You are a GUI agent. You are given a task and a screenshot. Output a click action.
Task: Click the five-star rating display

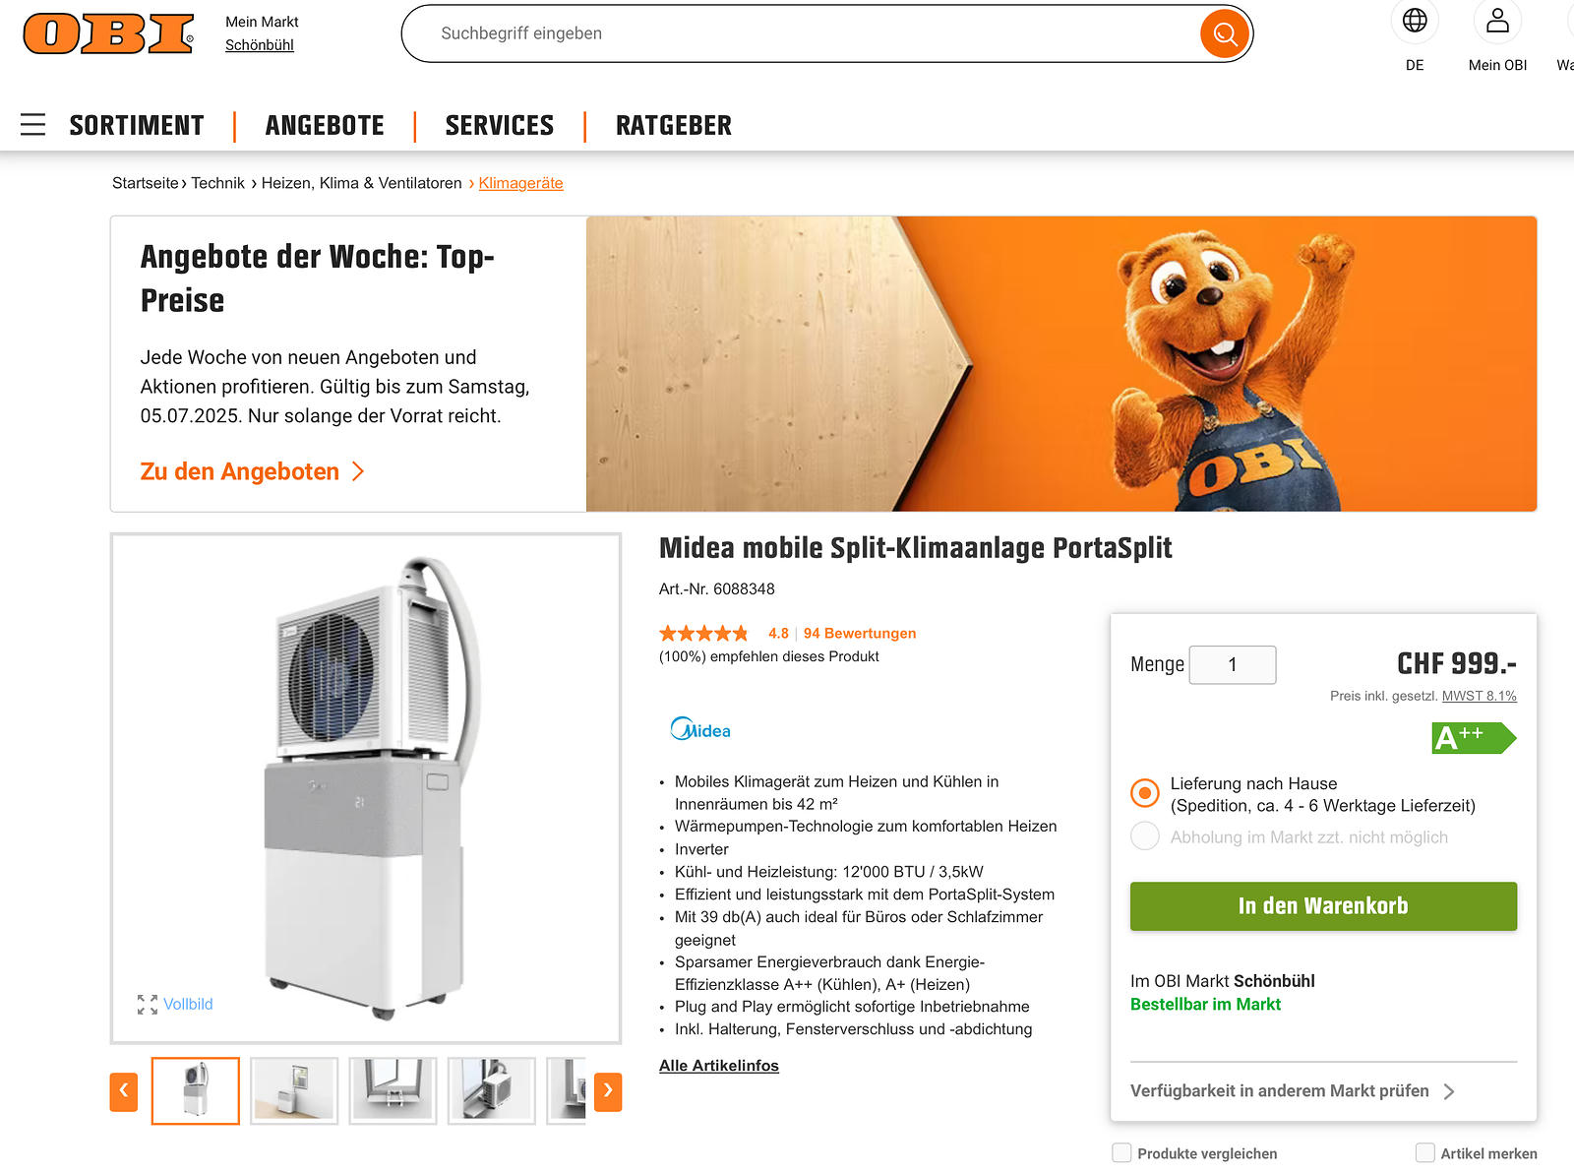703,633
